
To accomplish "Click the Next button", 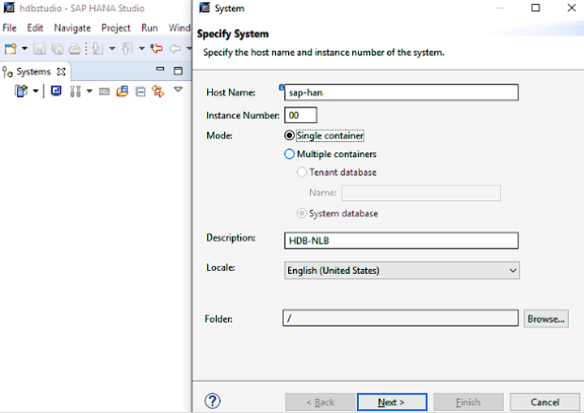I will [392, 402].
